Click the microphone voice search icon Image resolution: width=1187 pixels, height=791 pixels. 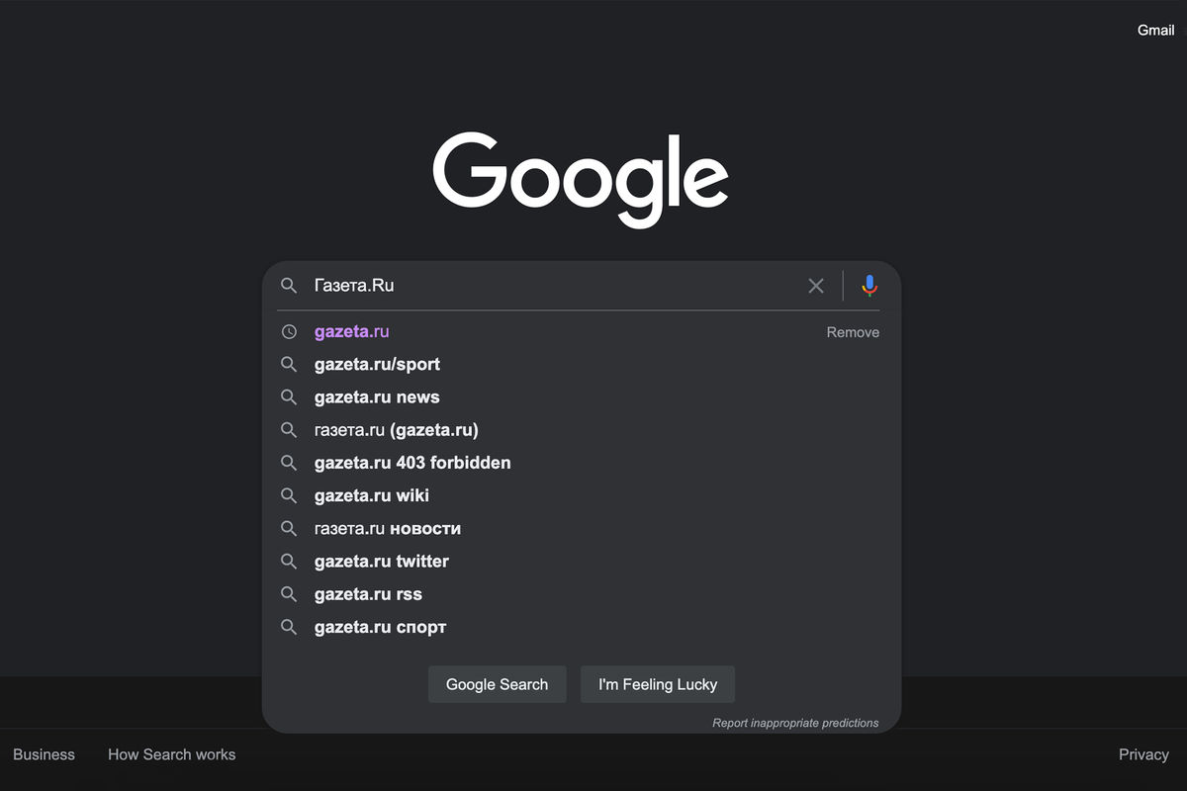coord(869,286)
